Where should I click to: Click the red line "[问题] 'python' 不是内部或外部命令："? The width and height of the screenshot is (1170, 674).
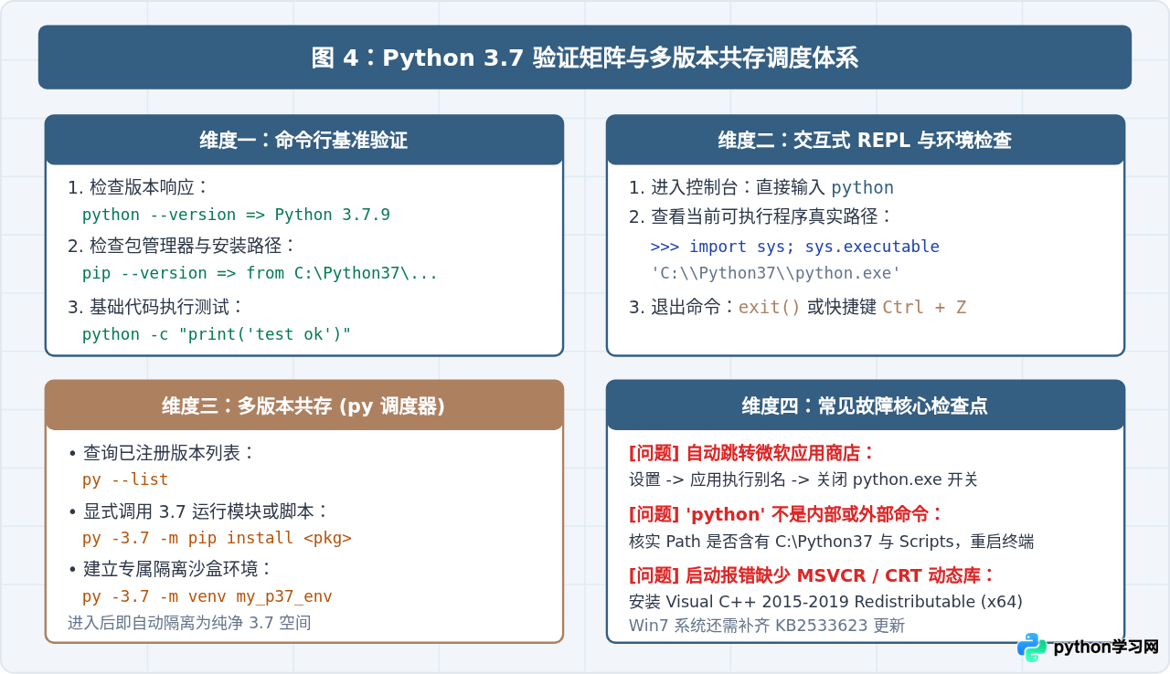point(786,513)
